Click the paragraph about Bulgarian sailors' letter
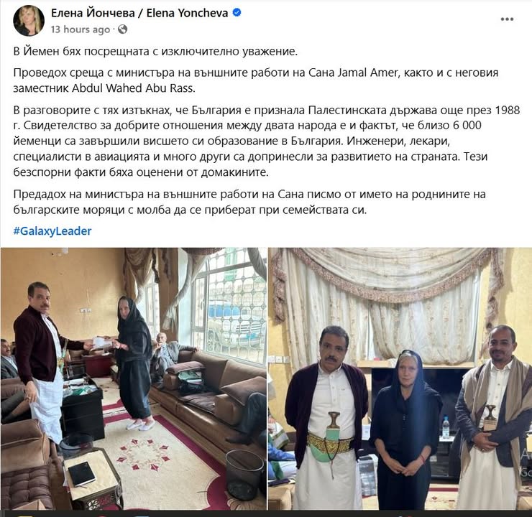Screen dimensions: 532x517 coord(249,202)
